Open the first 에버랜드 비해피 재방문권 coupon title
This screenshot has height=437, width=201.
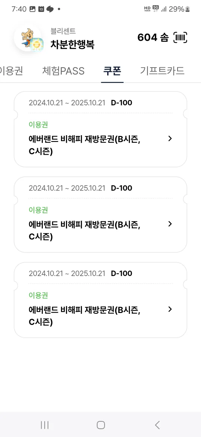[x=84, y=145]
